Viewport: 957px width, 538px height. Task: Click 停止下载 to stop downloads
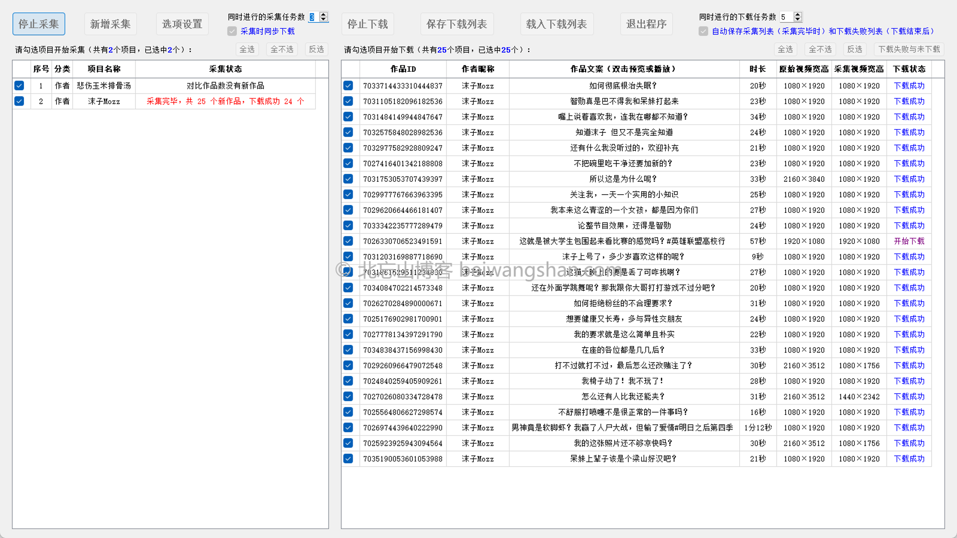[x=367, y=23]
